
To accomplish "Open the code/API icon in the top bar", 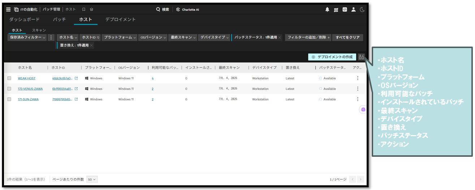I will pos(345,10).
